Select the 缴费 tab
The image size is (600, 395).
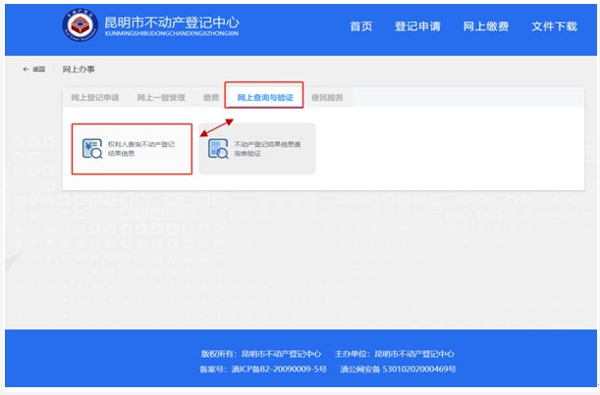point(210,98)
